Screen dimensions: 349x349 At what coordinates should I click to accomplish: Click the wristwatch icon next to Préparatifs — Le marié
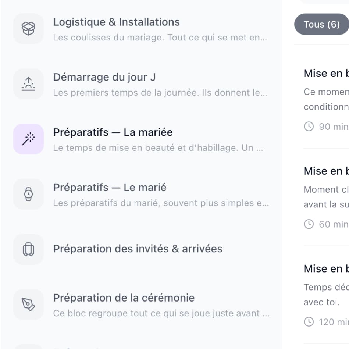point(28,194)
